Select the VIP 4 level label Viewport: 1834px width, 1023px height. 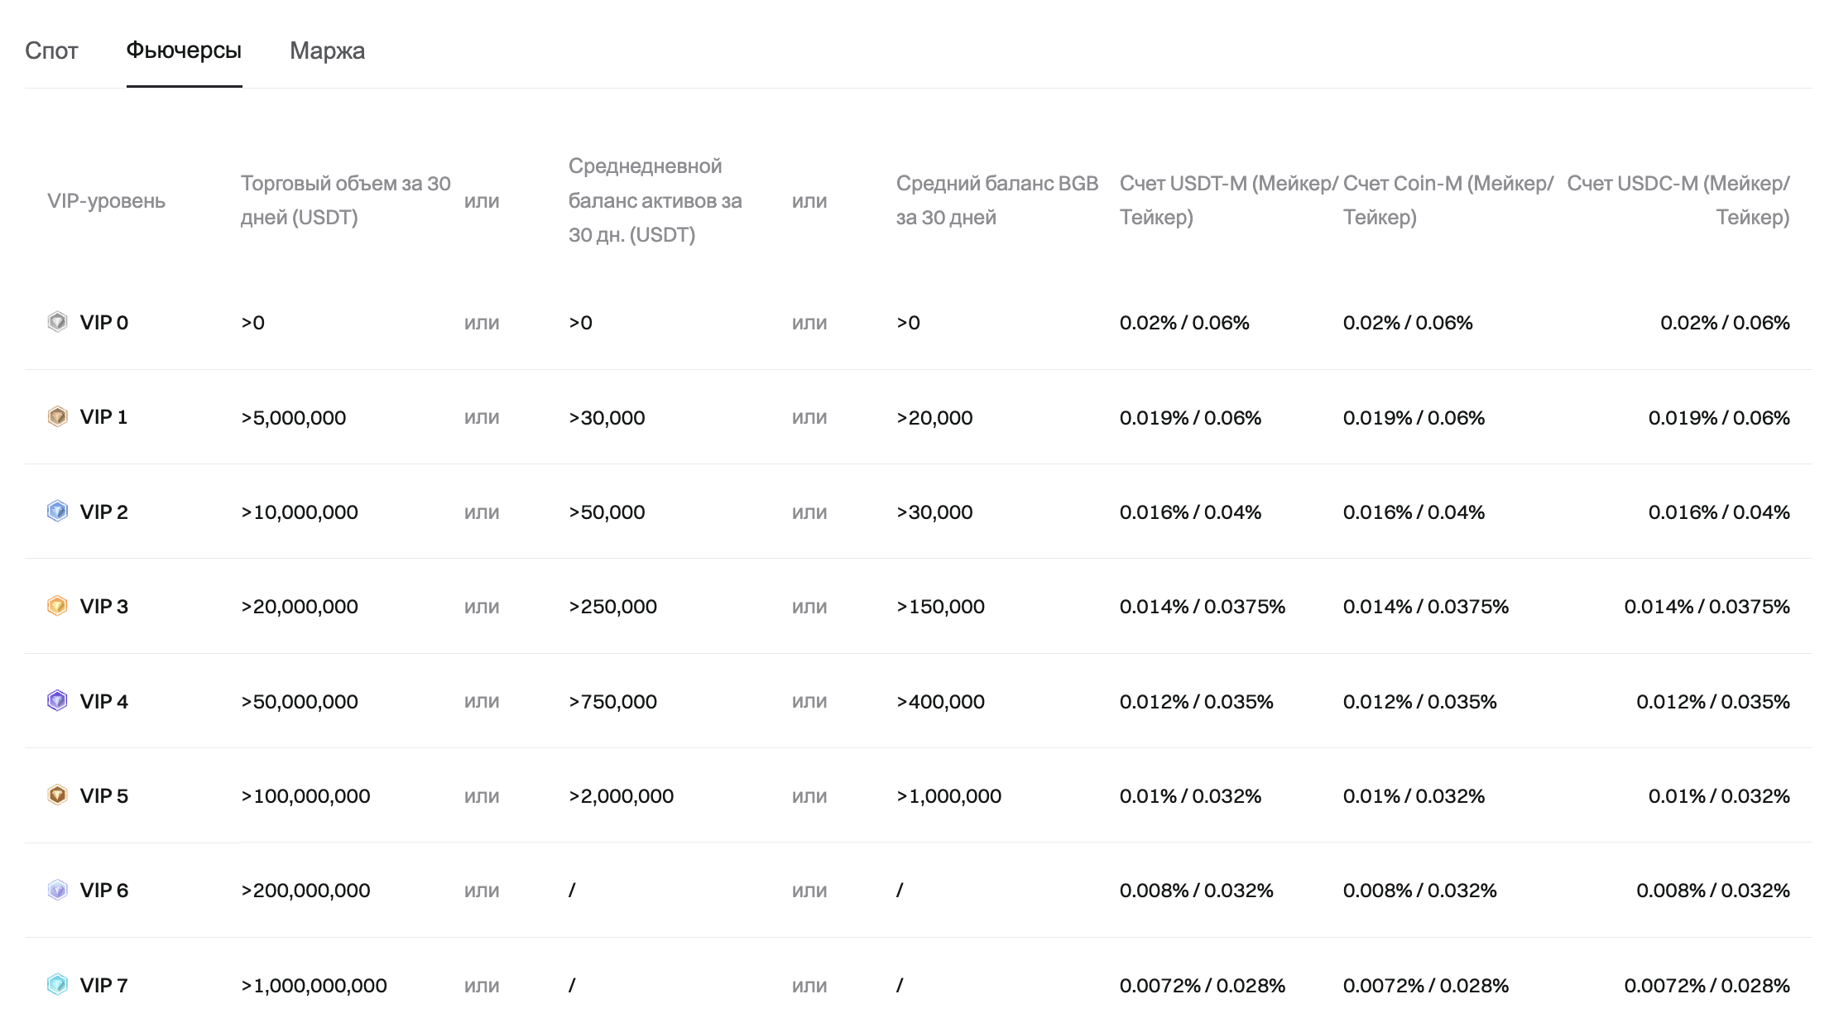click(104, 702)
